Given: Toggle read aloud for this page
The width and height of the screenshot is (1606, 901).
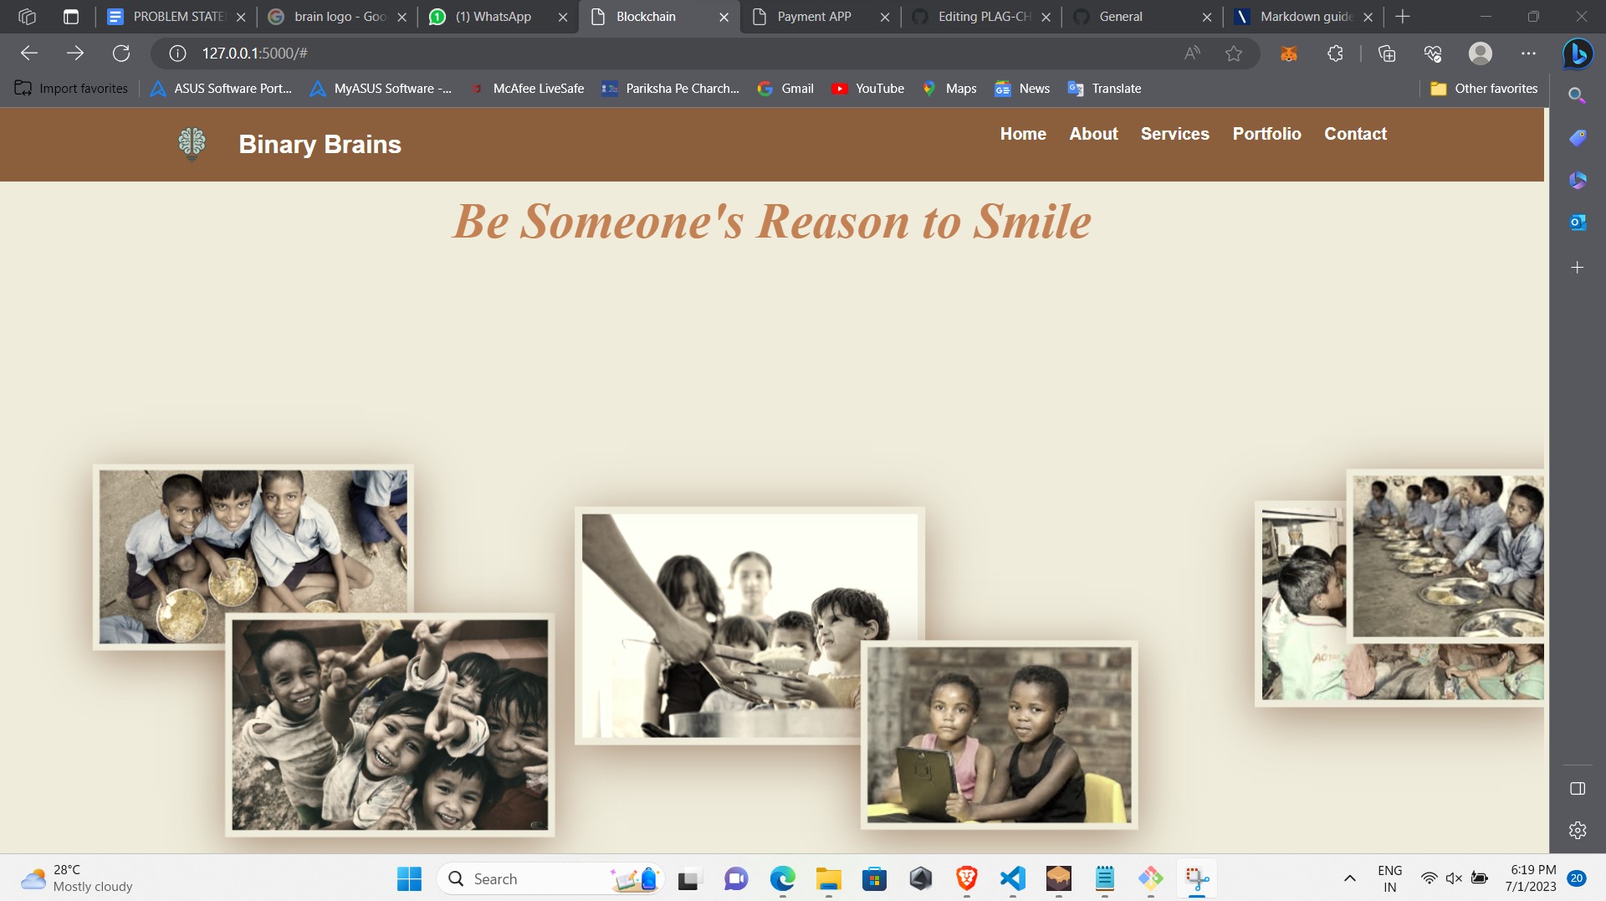Looking at the screenshot, I should (x=1191, y=53).
